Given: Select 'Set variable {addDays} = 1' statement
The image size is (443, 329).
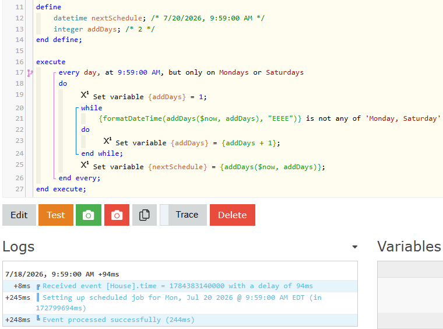Looking at the screenshot, I should coord(150,97).
